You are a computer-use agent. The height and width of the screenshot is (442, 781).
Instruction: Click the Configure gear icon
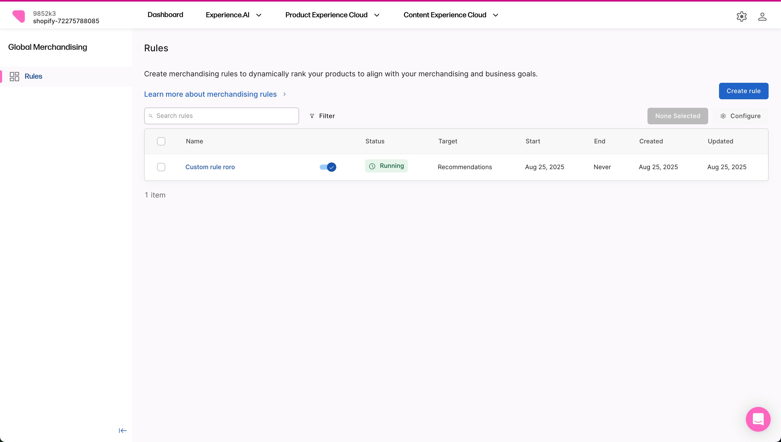(723, 116)
